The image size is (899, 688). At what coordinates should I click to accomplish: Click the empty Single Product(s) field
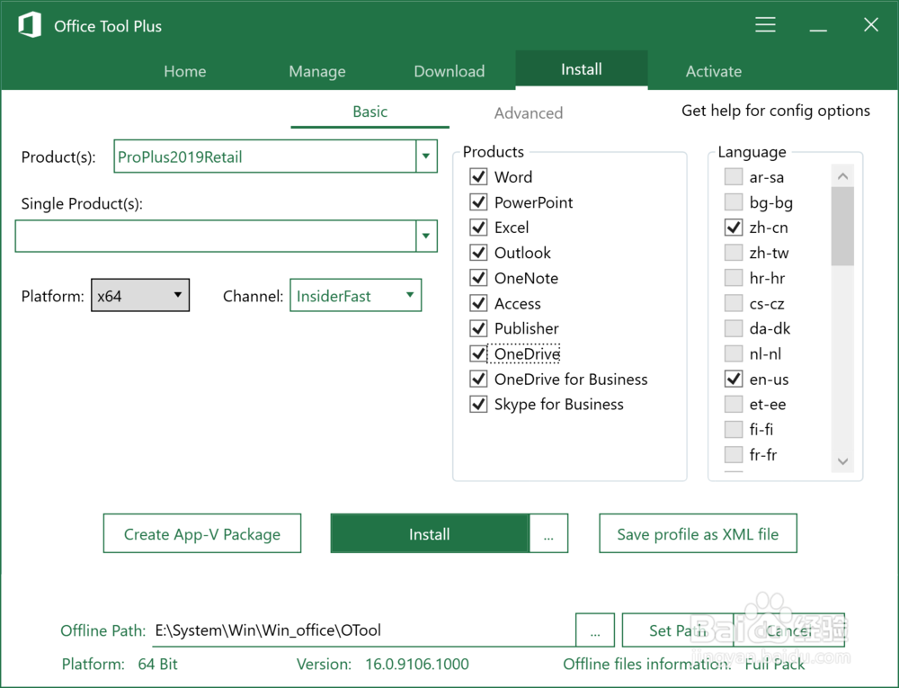(216, 236)
